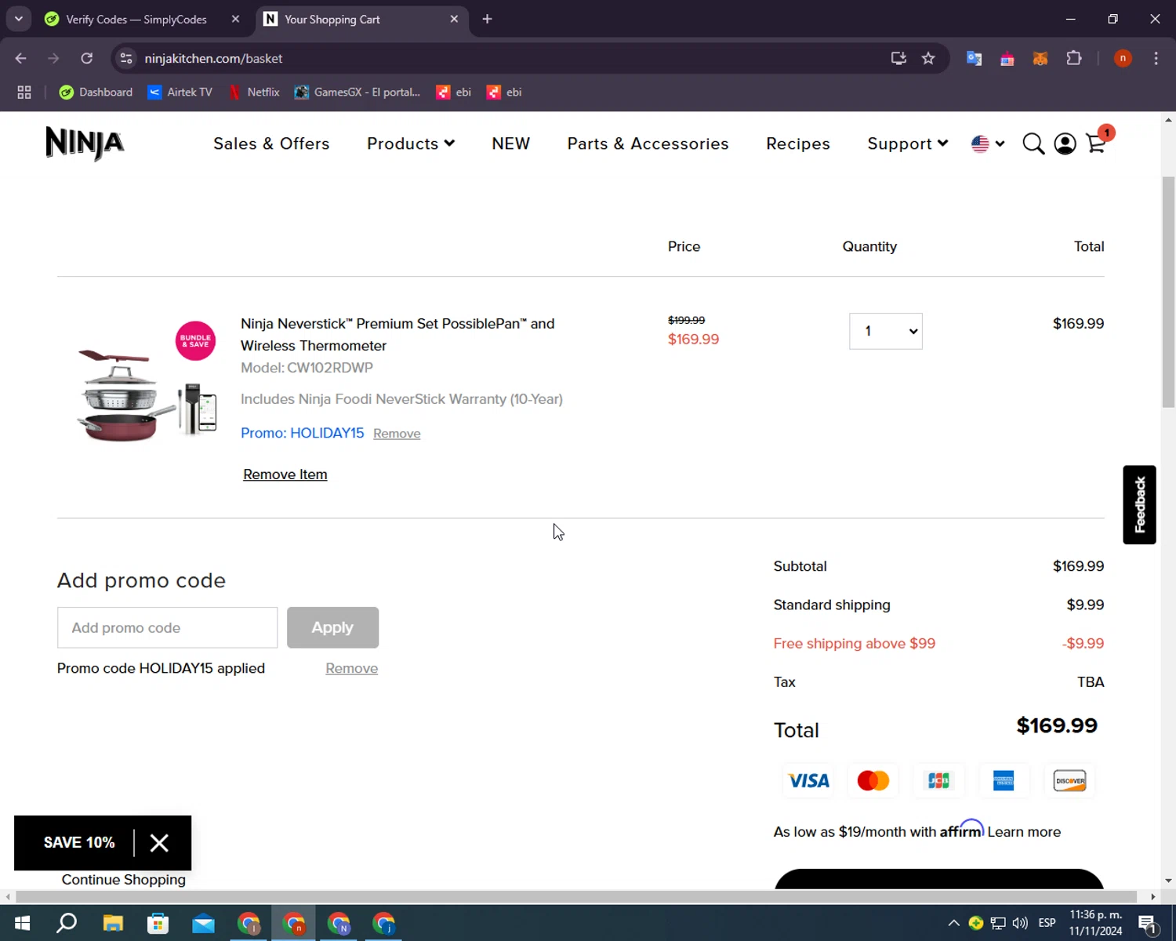Go back with the browser back arrow

tap(21, 58)
